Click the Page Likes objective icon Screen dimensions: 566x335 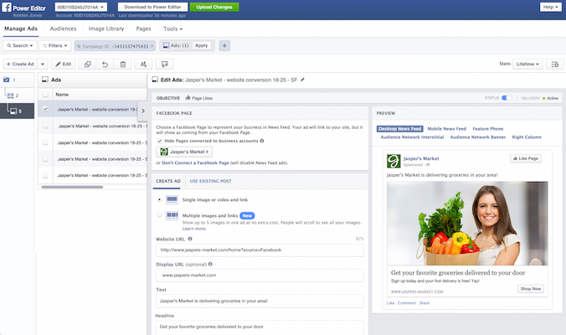click(188, 98)
